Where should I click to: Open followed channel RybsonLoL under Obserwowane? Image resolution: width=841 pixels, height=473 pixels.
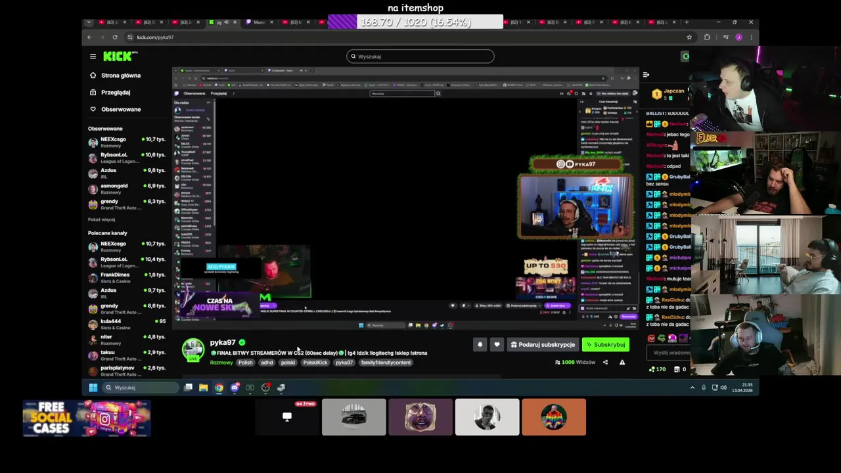[x=127, y=158]
